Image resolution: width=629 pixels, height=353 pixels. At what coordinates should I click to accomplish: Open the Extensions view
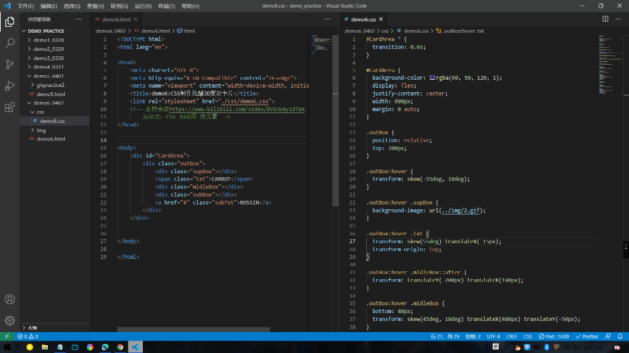point(10,107)
